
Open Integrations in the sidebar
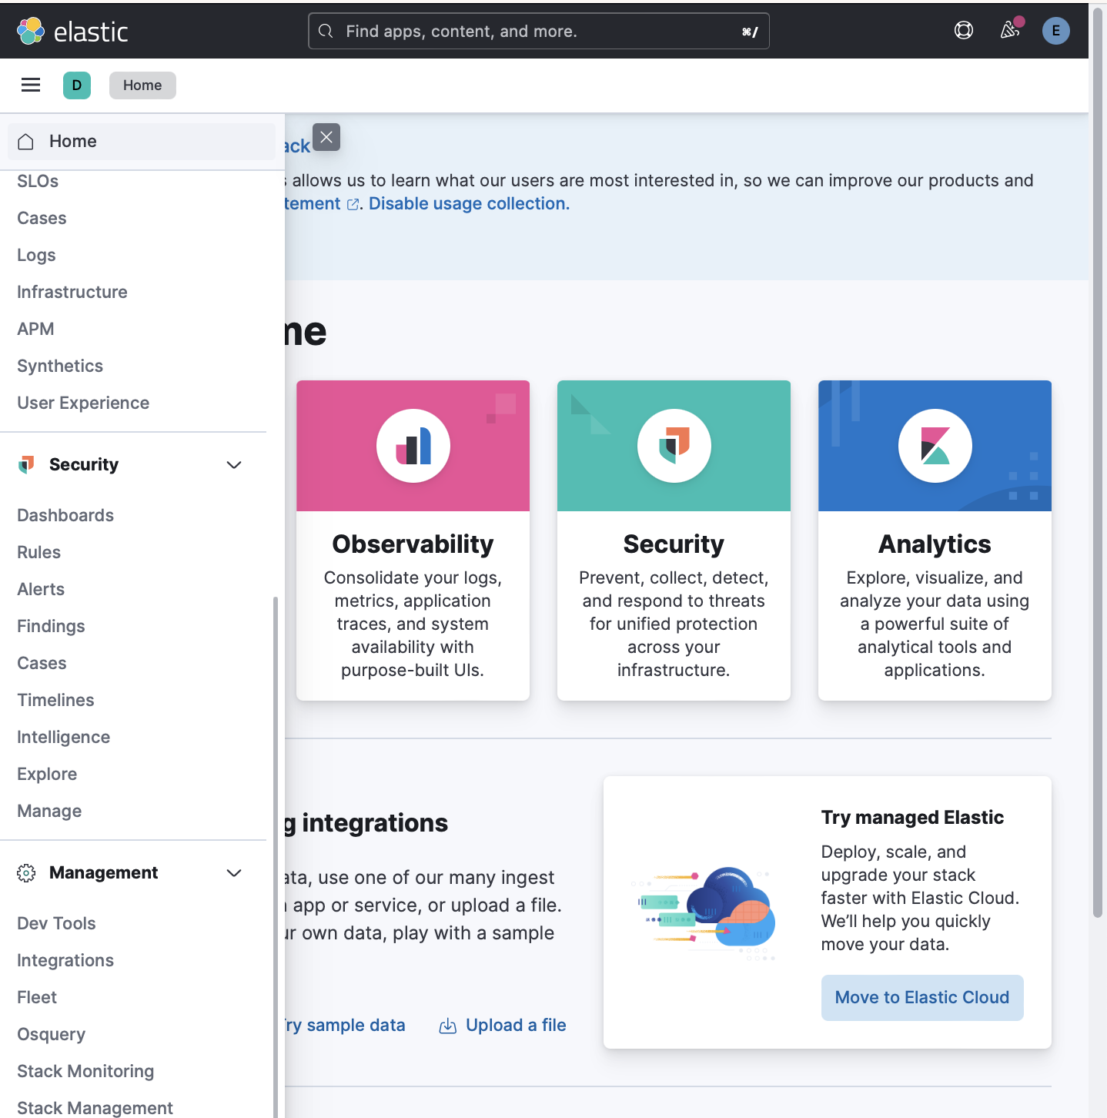click(65, 961)
